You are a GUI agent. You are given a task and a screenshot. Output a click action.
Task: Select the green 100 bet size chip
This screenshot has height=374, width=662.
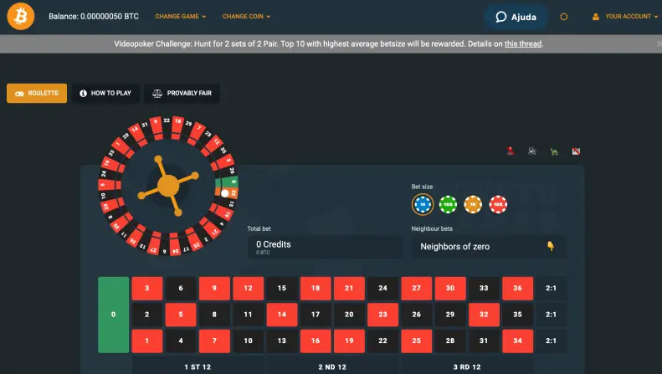coord(449,203)
